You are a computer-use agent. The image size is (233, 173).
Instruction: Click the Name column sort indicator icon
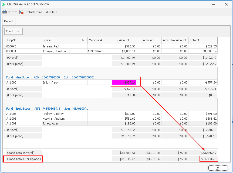83,40
